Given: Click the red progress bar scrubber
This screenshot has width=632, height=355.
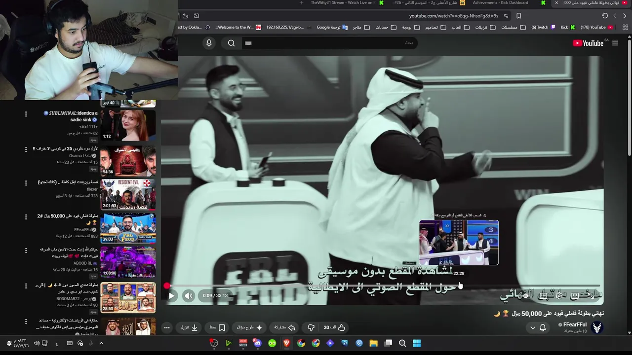Looking at the screenshot, I should tap(167, 285).
